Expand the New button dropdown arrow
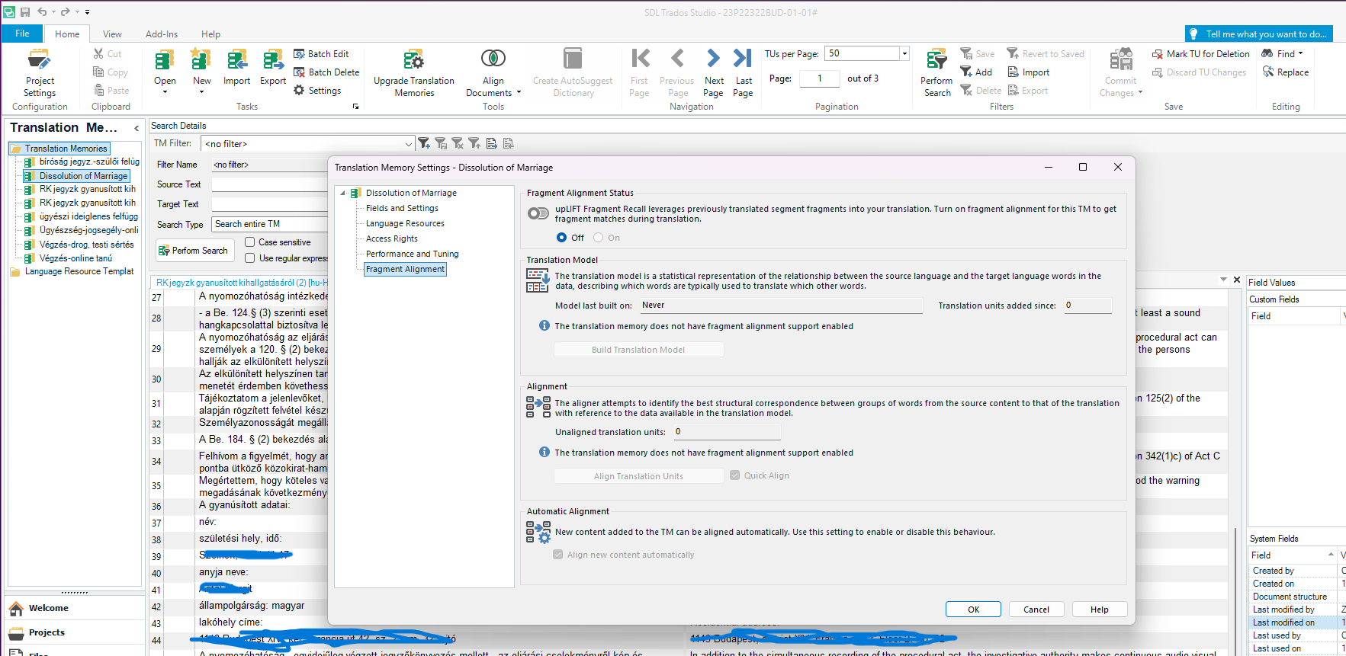1346x656 pixels. (201, 92)
